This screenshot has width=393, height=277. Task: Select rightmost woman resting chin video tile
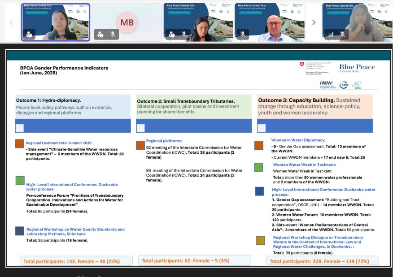[358, 22]
